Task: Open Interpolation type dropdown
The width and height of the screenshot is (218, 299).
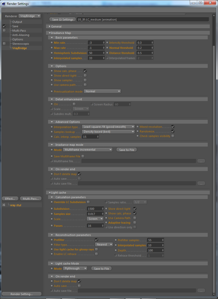Action: point(108,127)
